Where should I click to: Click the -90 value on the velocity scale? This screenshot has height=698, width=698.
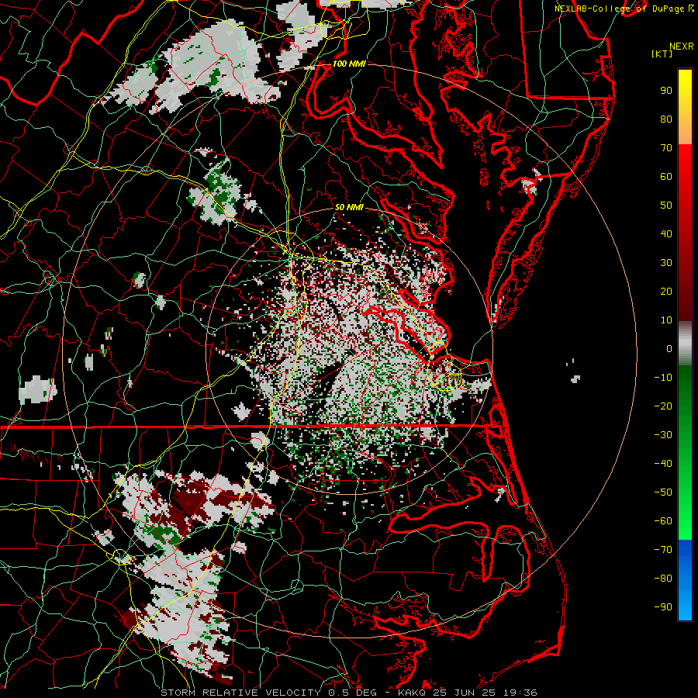(663, 607)
